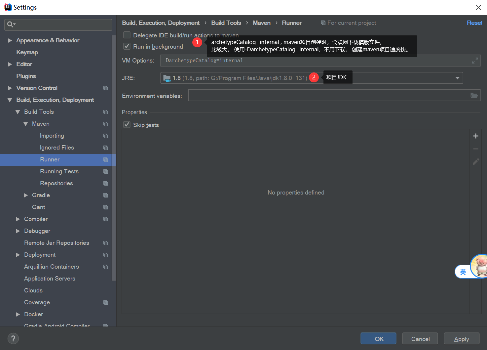Collapse the Build Tools node
487x350 pixels.
18,112
